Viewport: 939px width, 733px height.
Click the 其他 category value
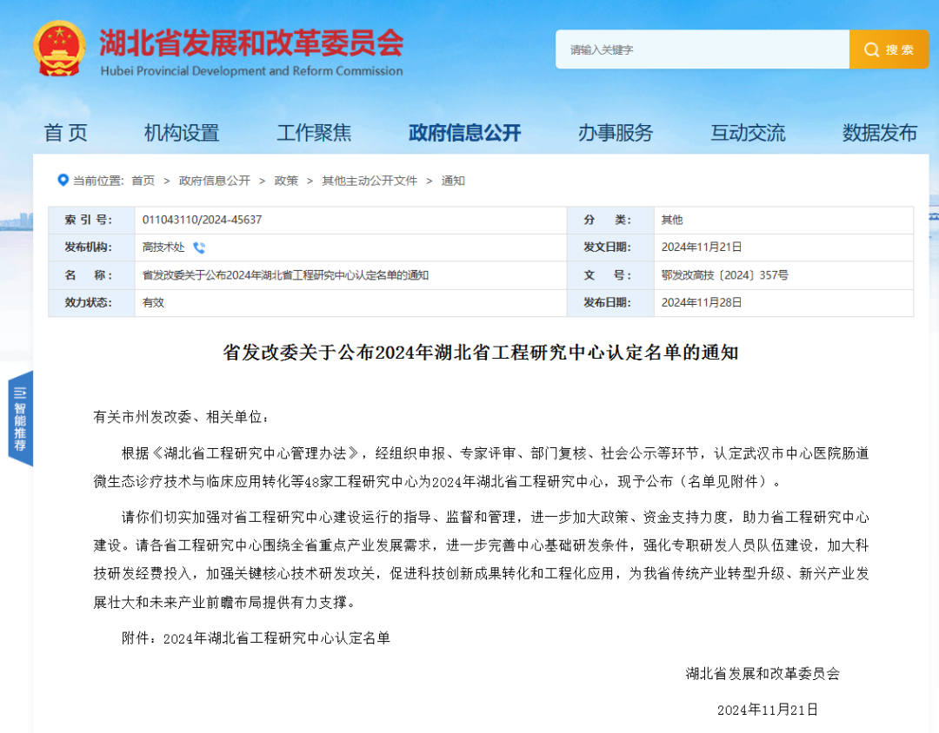[672, 220]
